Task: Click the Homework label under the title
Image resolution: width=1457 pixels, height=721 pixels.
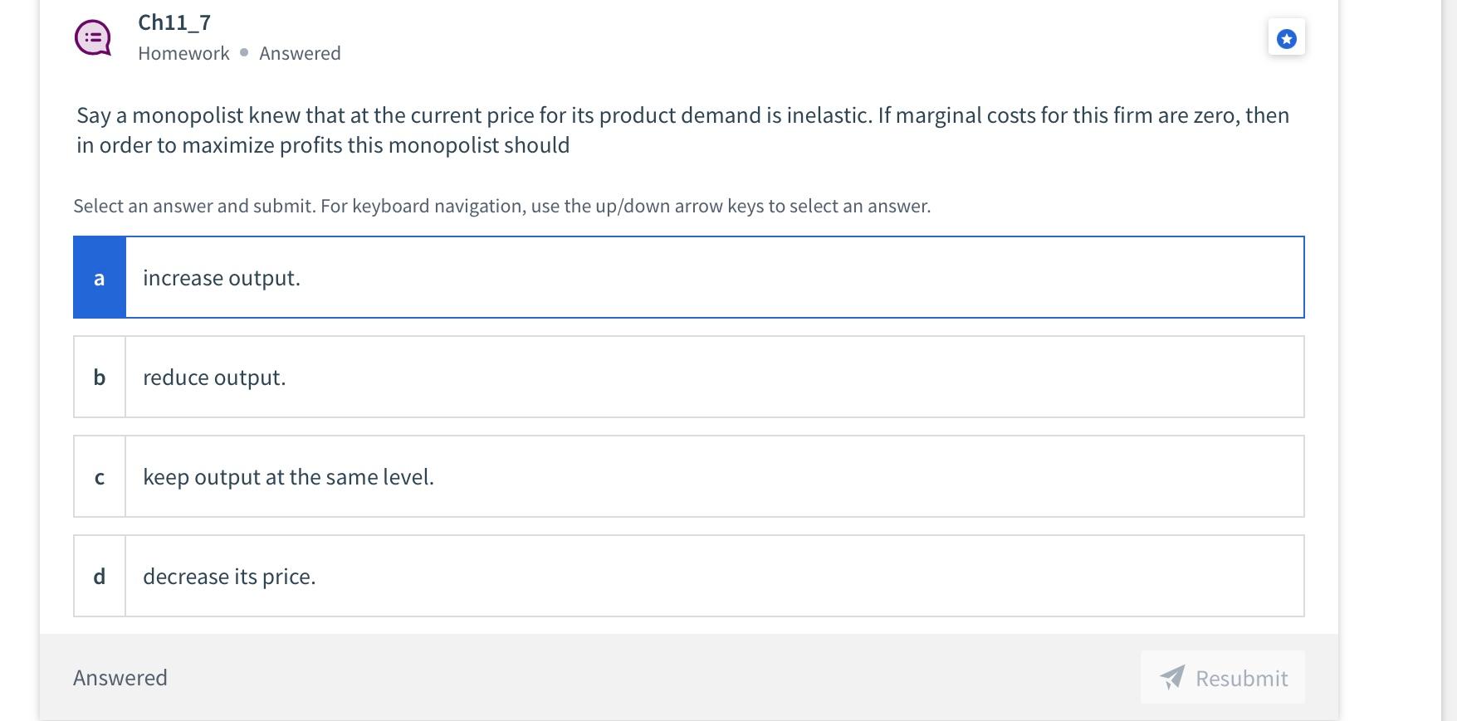Action: click(x=183, y=53)
